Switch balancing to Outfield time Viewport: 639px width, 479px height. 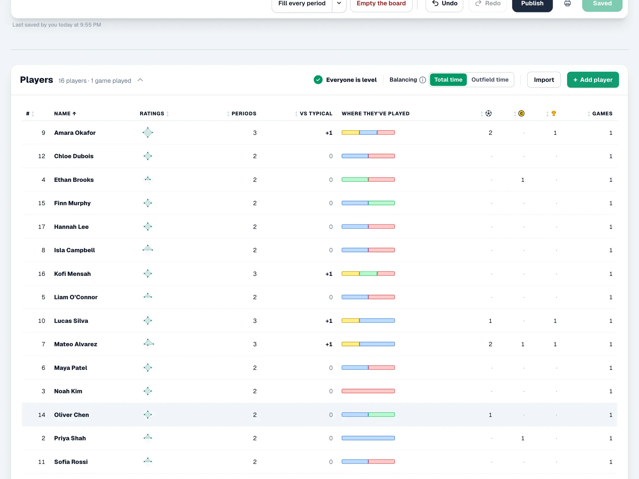click(x=490, y=80)
